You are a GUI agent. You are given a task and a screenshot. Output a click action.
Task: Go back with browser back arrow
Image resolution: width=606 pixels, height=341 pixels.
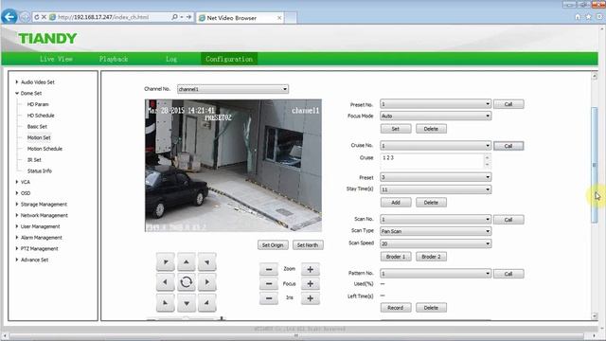pyautogui.click(x=9, y=17)
